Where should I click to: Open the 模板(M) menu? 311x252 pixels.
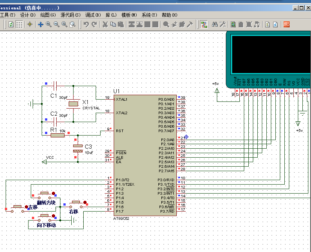tap(129, 15)
